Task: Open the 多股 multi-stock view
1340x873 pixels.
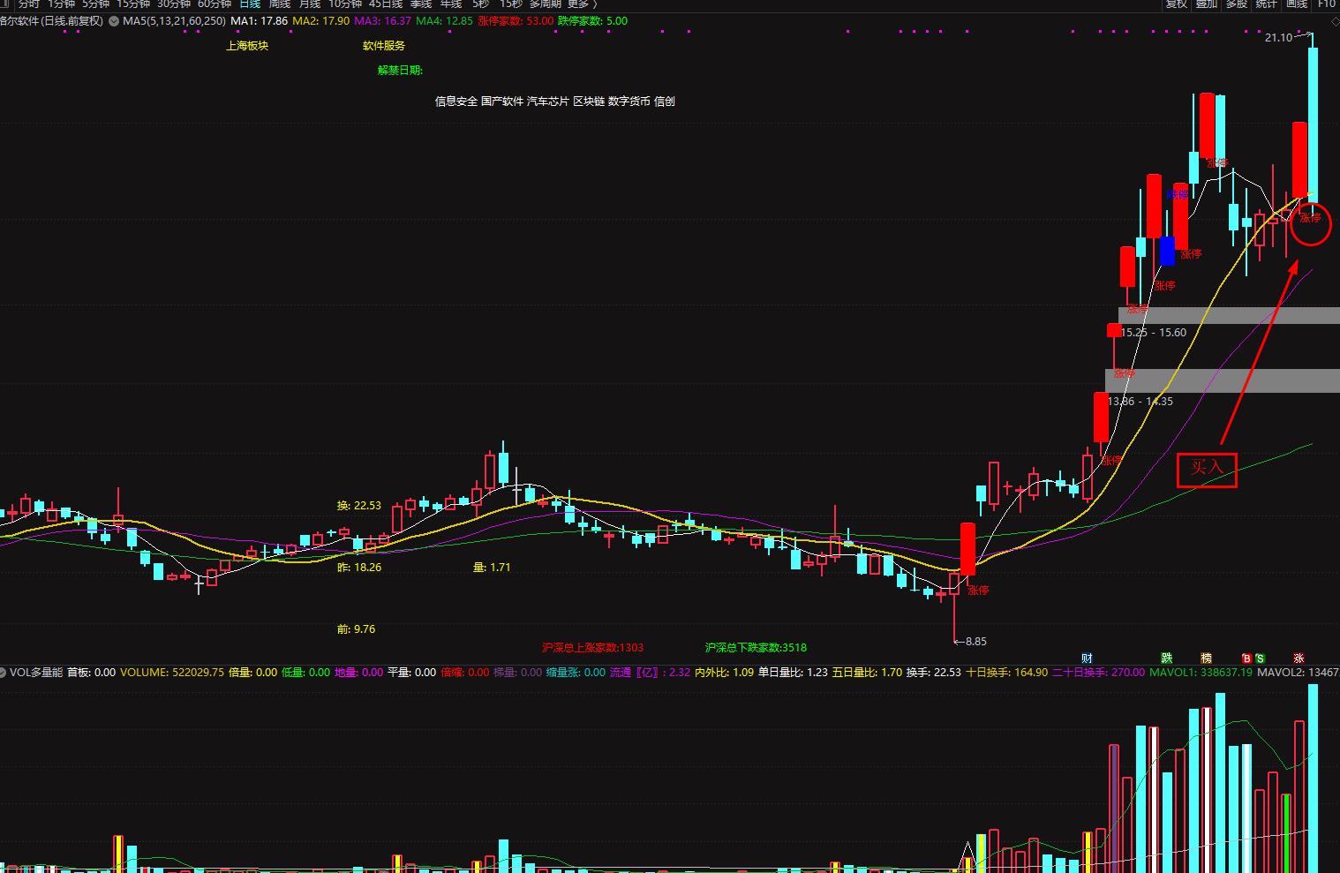Action: [x=1237, y=4]
